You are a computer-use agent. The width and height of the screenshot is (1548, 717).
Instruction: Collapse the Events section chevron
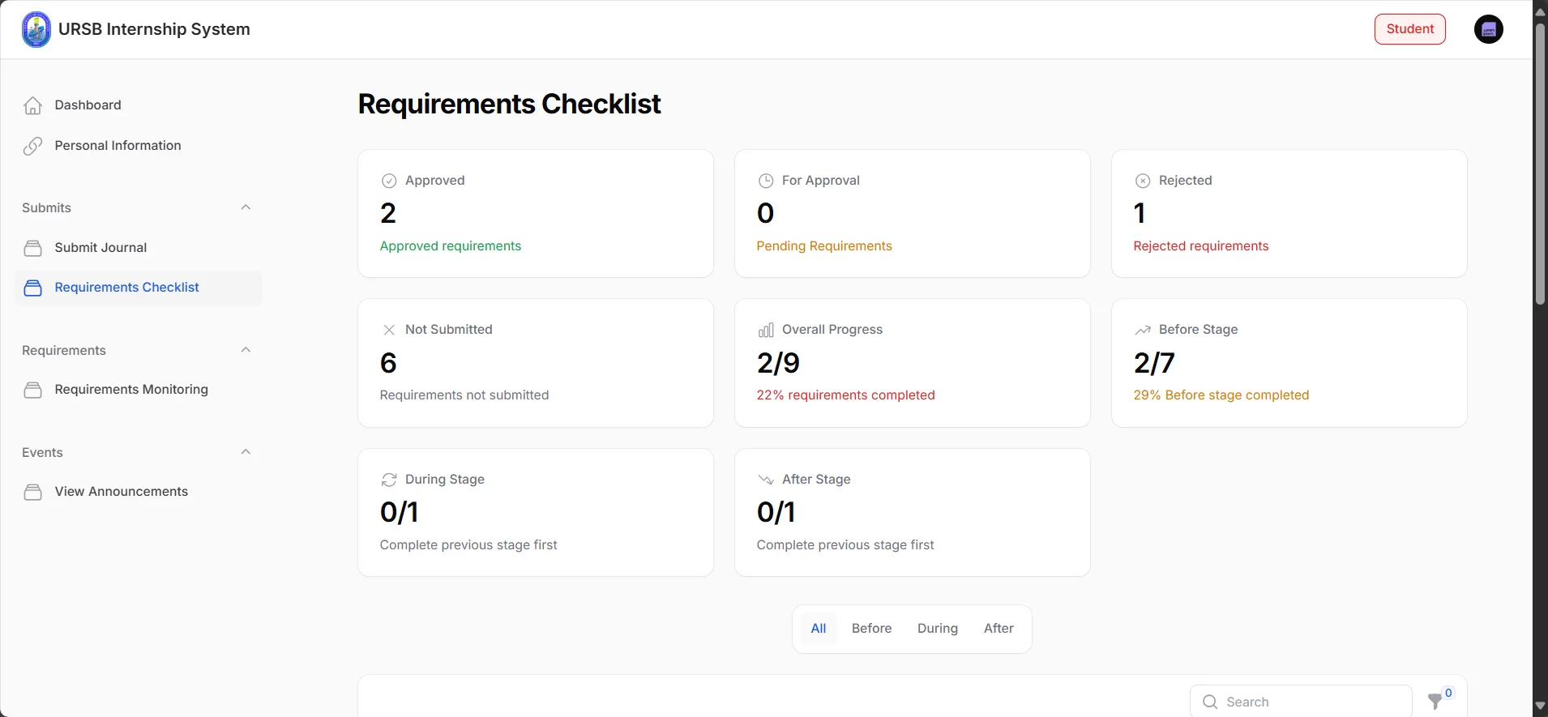tap(246, 452)
